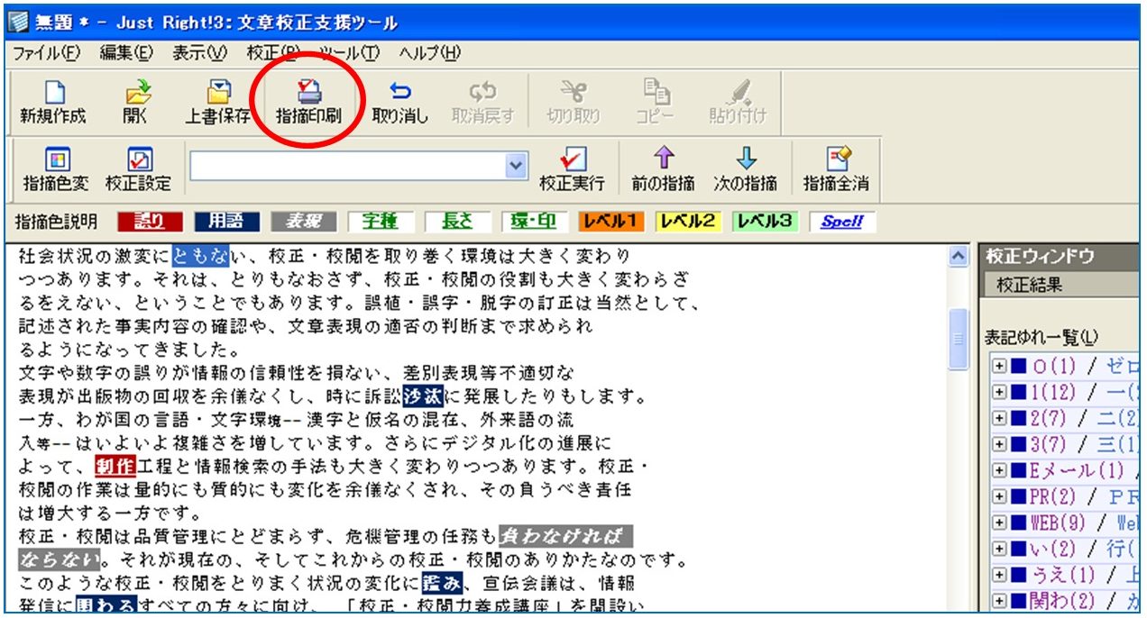Expand the 2(7) / 二 tree entry

pyautogui.click(x=998, y=418)
